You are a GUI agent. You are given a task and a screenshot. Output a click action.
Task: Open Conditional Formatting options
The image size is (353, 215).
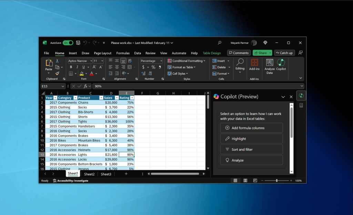coord(186,61)
